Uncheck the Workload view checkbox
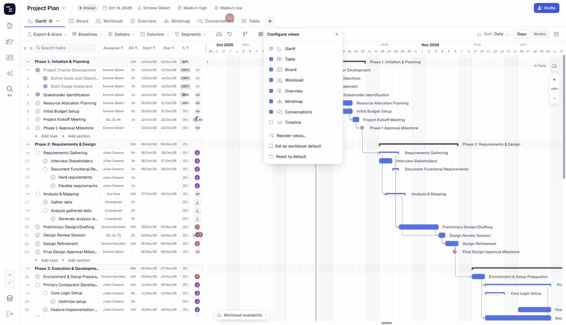Image resolution: width=566 pixels, height=325 pixels. click(x=271, y=80)
